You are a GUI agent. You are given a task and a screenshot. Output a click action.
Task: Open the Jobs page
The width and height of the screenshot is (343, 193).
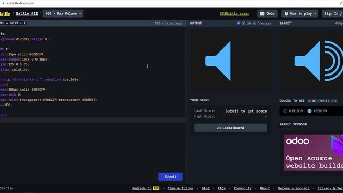pyautogui.click(x=267, y=13)
